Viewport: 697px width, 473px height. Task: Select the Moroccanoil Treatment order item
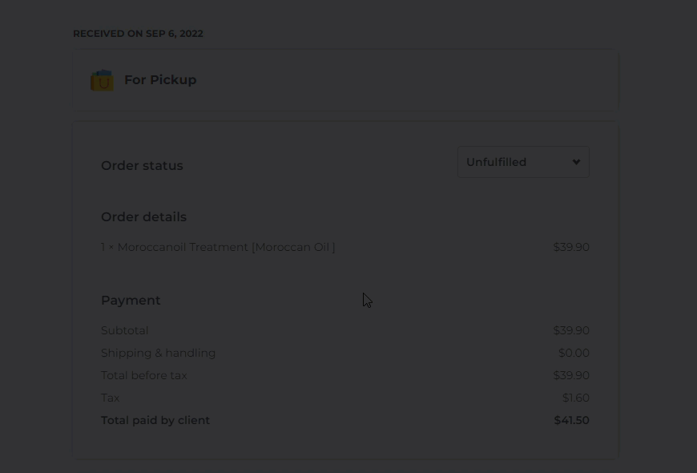click(x=218, y=247)
